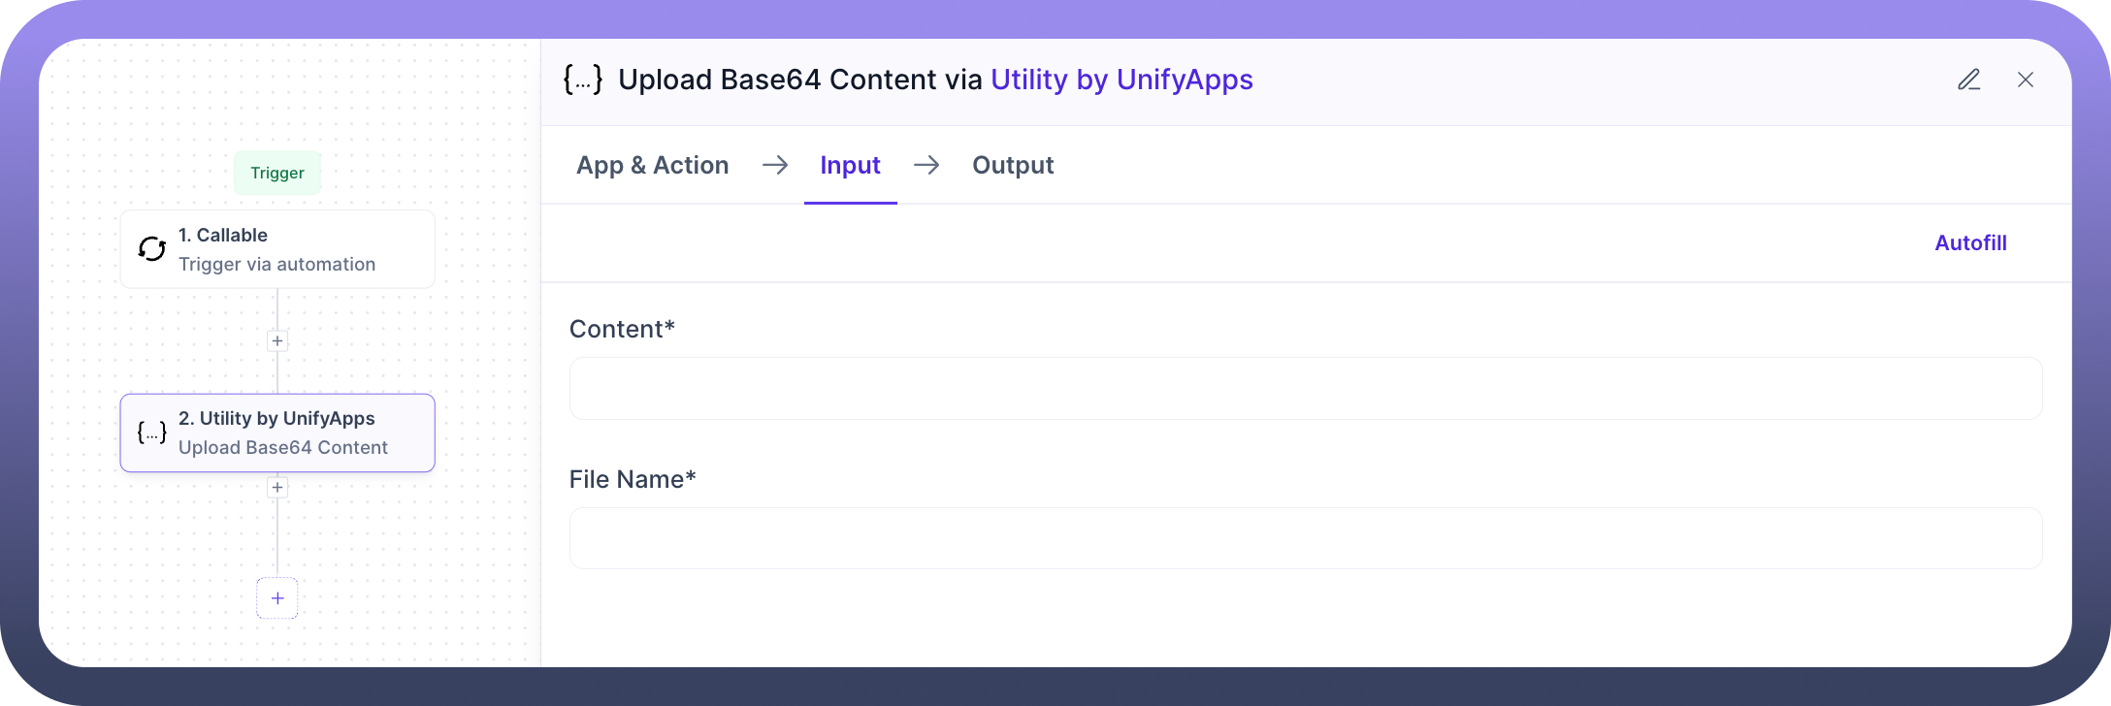
Task: Click the arrow between Input and Output
Action: coord(926,165)
